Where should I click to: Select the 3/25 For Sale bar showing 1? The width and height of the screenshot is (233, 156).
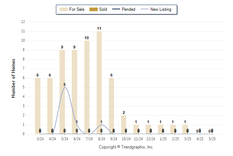tap(185, 129)
